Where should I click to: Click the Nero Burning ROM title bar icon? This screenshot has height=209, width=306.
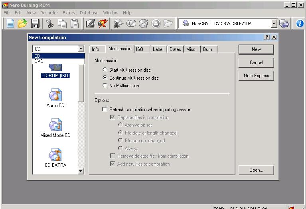coord(5,5)
